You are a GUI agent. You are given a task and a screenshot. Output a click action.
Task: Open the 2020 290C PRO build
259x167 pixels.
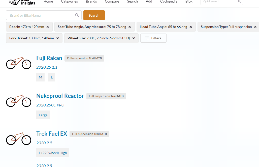click(x=50, y=105)
